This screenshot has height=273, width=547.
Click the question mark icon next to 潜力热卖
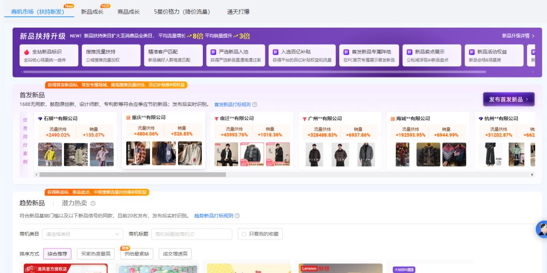click(x=93, y=203)
